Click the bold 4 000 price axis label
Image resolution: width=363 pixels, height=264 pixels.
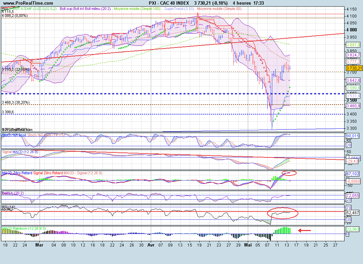pos(352,30)
